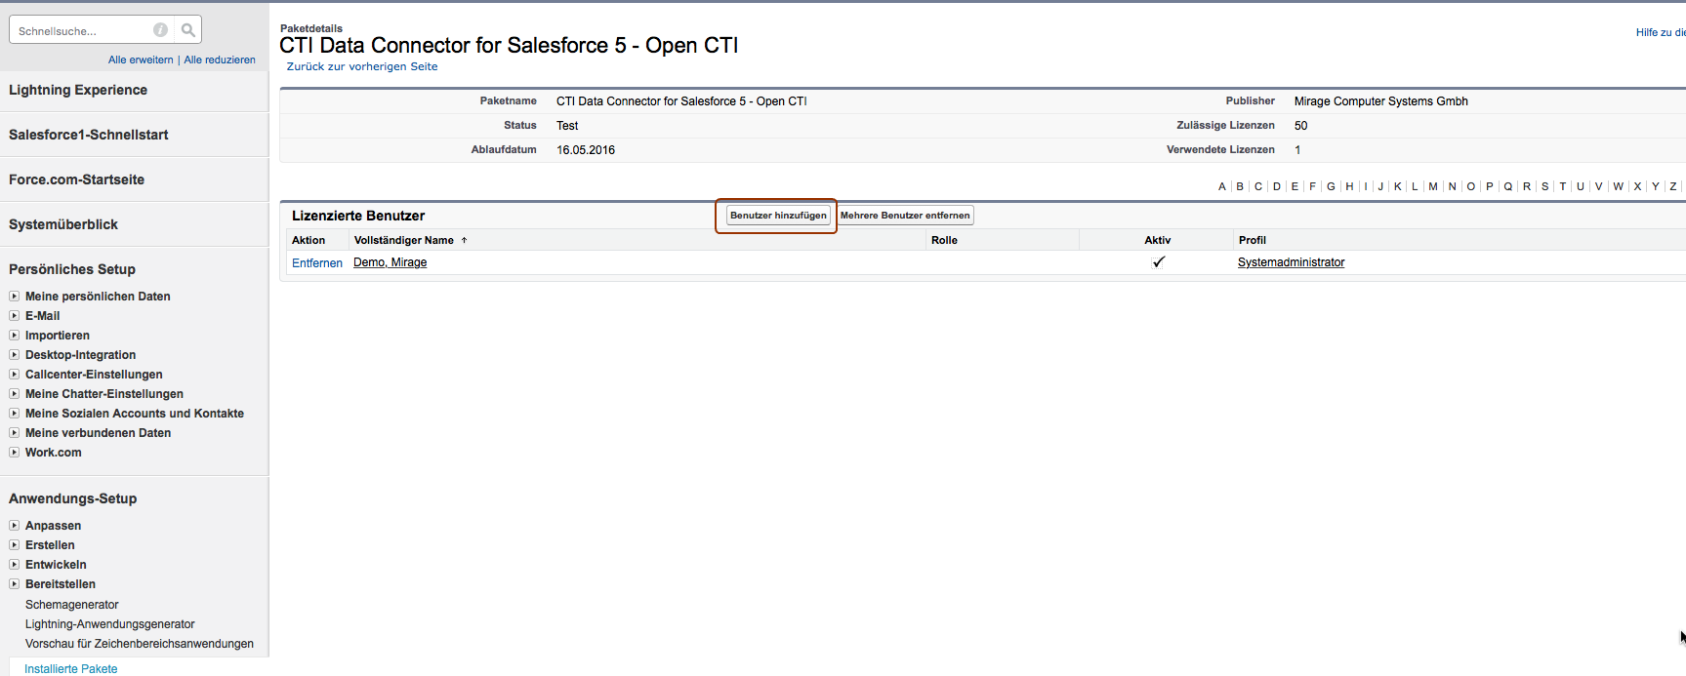Click the info icon in the quick search box
This screenshot has height=676, width=1686.
pos(161,30)
